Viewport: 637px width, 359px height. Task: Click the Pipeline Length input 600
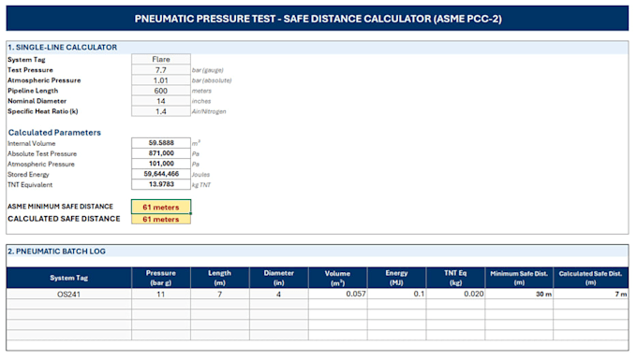[161, 91]
